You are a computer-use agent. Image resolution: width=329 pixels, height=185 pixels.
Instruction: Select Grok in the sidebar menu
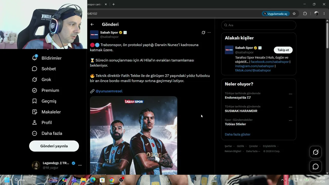[x=46, y=80]
